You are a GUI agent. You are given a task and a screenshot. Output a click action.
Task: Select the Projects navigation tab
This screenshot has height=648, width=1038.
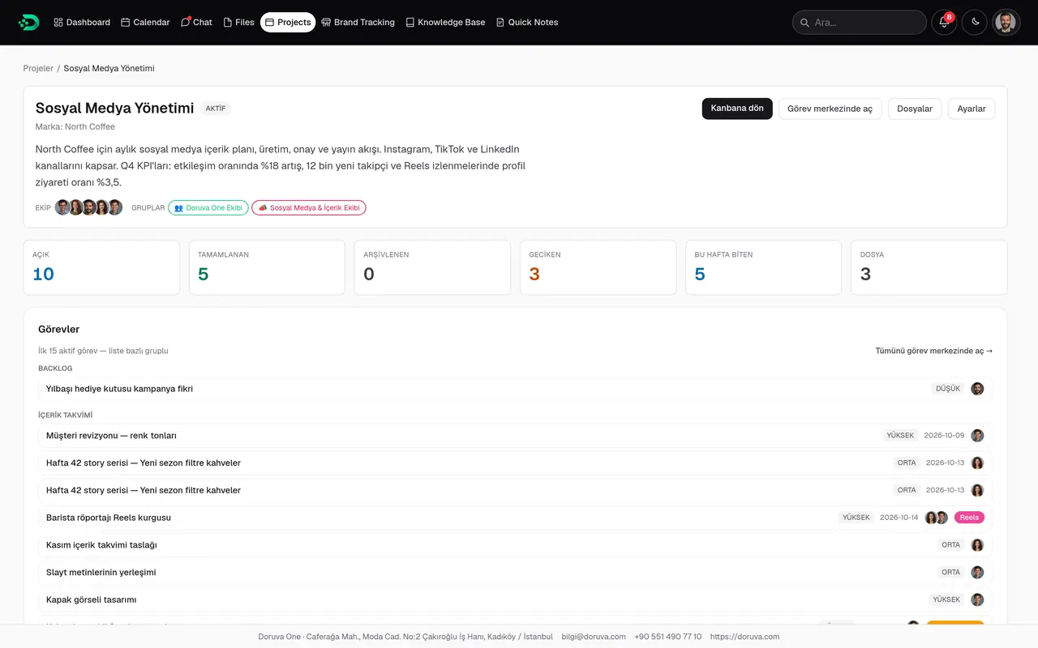288,22
